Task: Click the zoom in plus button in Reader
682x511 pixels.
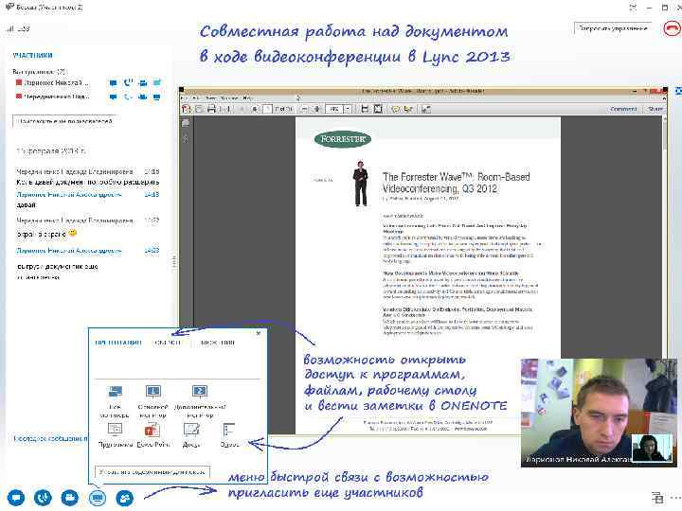Action: pos(317,109)
